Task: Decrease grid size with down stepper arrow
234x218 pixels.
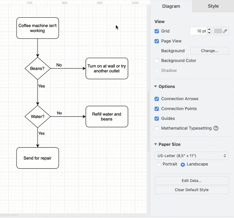Action: 209,33
